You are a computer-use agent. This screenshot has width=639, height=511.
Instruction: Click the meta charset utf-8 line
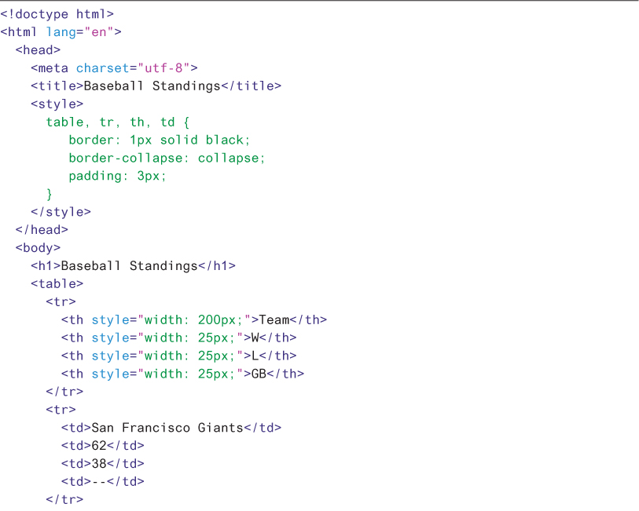[x=114, y=68]
